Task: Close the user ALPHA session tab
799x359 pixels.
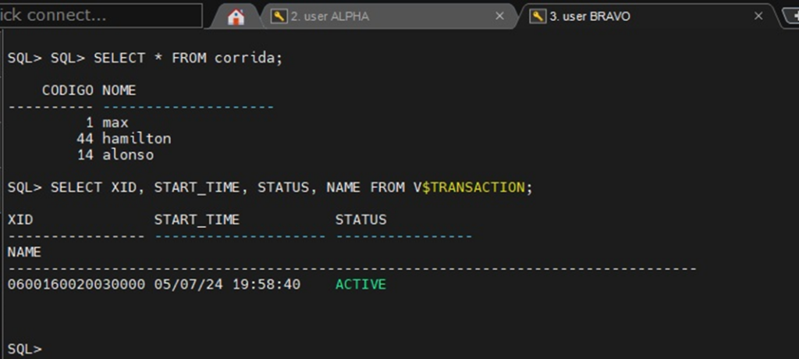Action: 499,16
